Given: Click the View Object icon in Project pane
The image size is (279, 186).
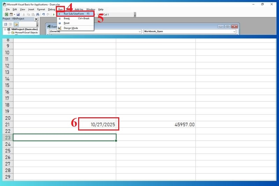Looking at the screenshot, I should (10, 24).
